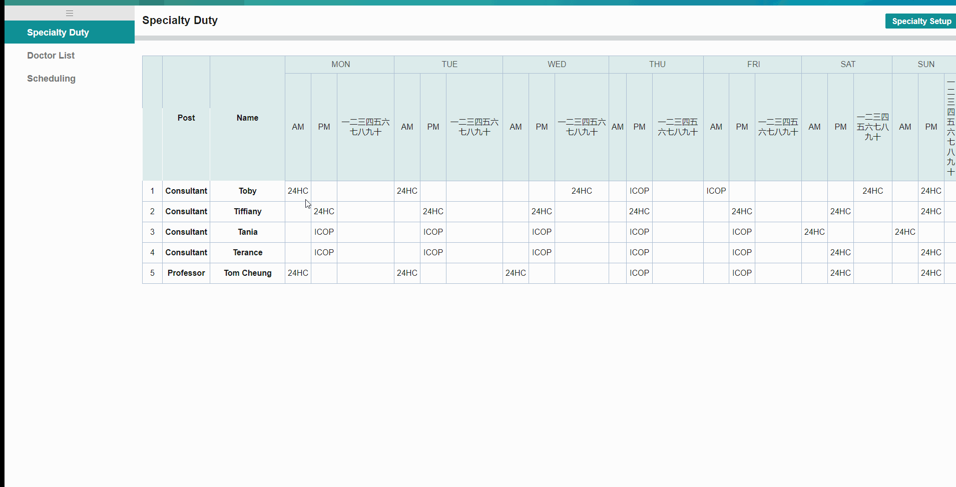This screenshot has height=487, width=956.
Task: Select Tom Cheung's Wednesday AM 24HC cell
Action: pos(516,273)
